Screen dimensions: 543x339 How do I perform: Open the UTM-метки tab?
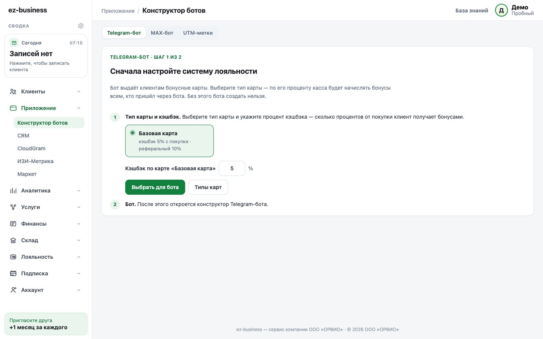pyautogui.click(x=198, y=33)
